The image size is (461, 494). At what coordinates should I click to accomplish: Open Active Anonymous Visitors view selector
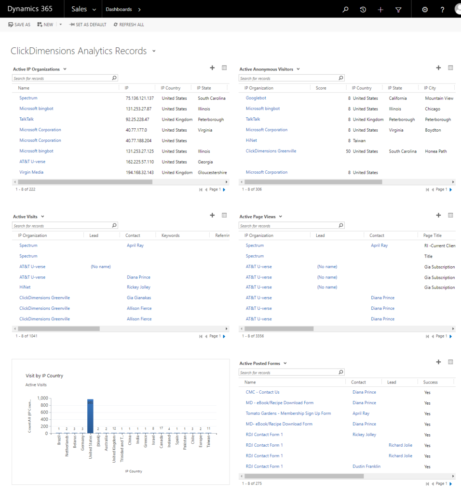pos(298,69)
